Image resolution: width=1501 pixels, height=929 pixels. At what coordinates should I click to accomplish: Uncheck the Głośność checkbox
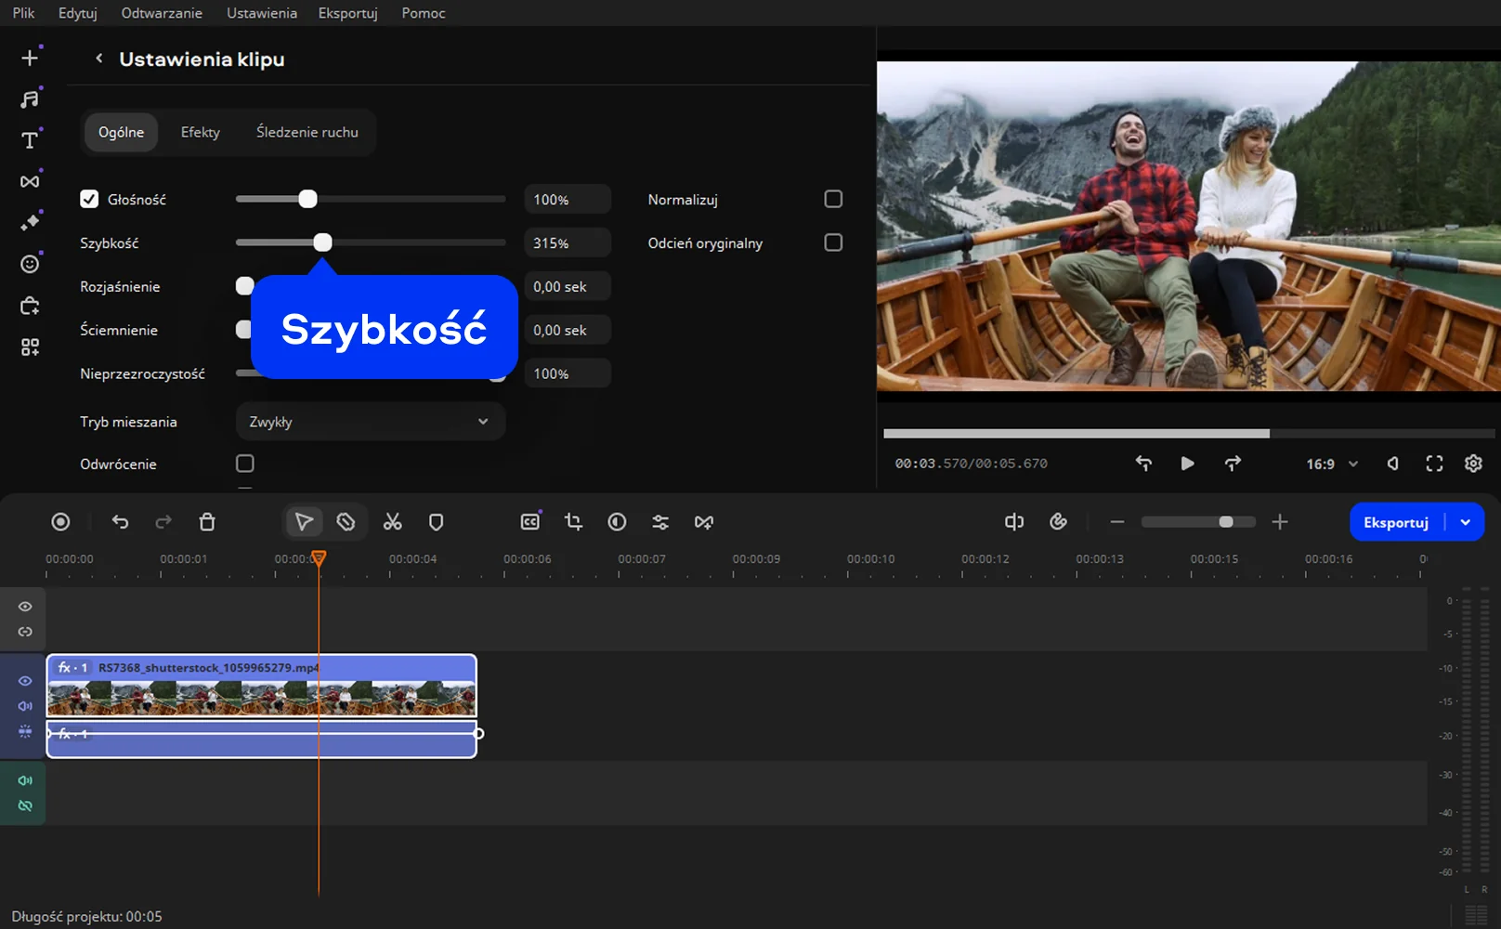(89, 199)
